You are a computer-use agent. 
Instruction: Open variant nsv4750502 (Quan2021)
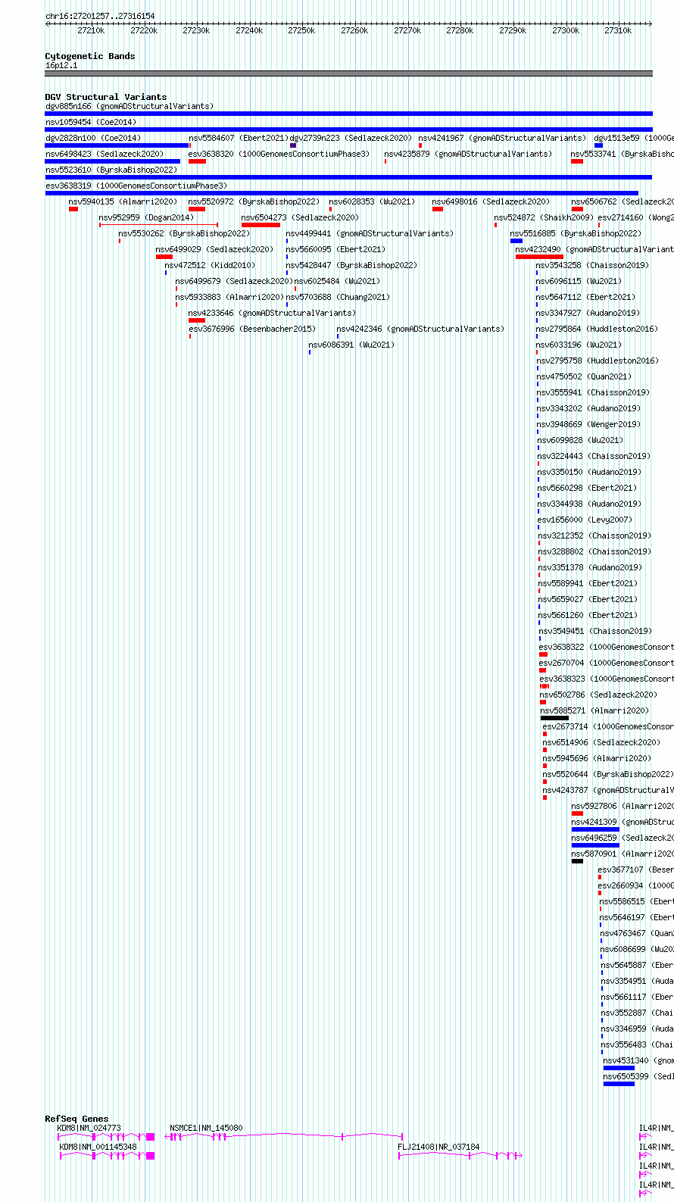point(585,376)
